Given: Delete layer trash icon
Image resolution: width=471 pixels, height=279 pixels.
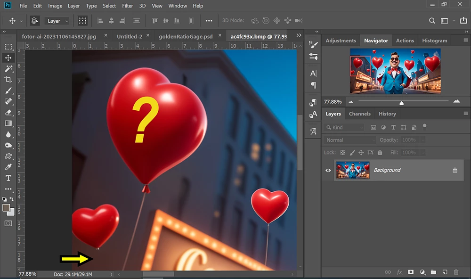Looking at the screenshot, I should point(456,272).
